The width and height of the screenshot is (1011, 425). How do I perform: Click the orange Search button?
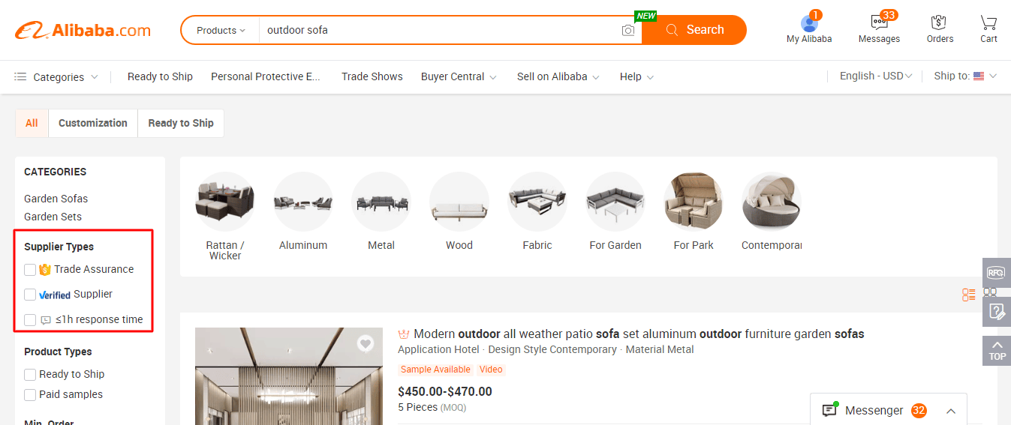[x=694, y=30]
